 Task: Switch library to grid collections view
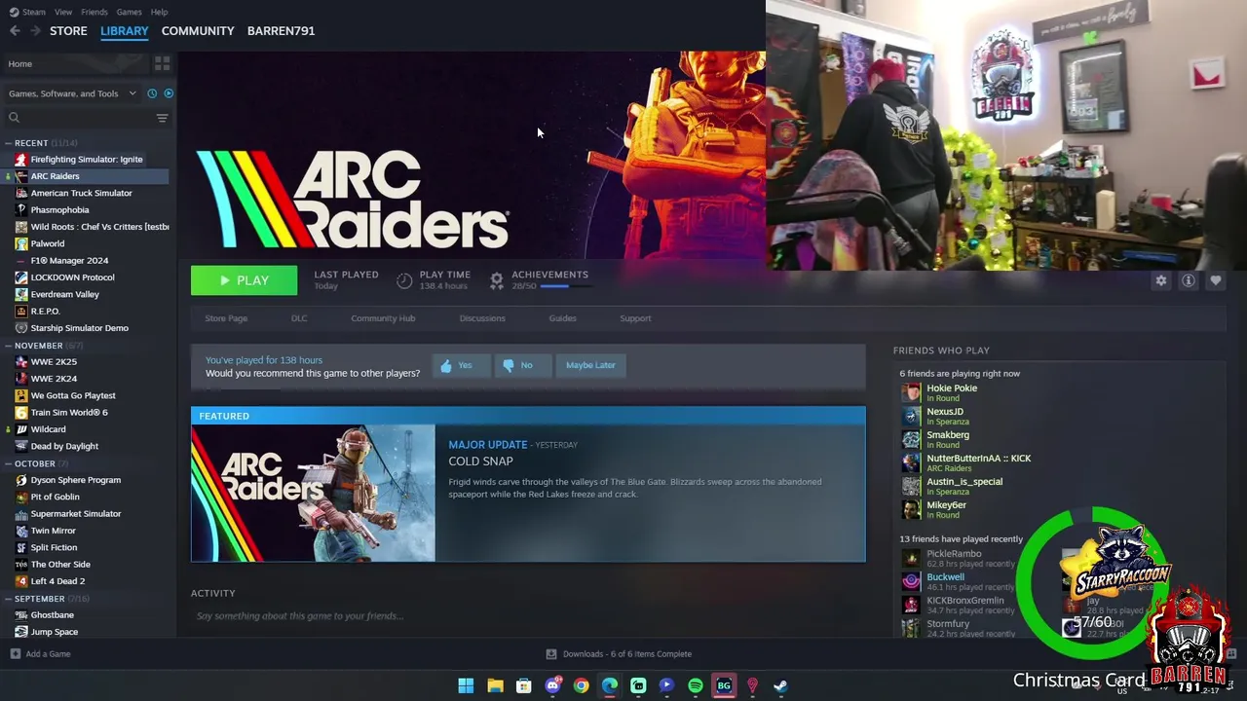pos(162,63)
